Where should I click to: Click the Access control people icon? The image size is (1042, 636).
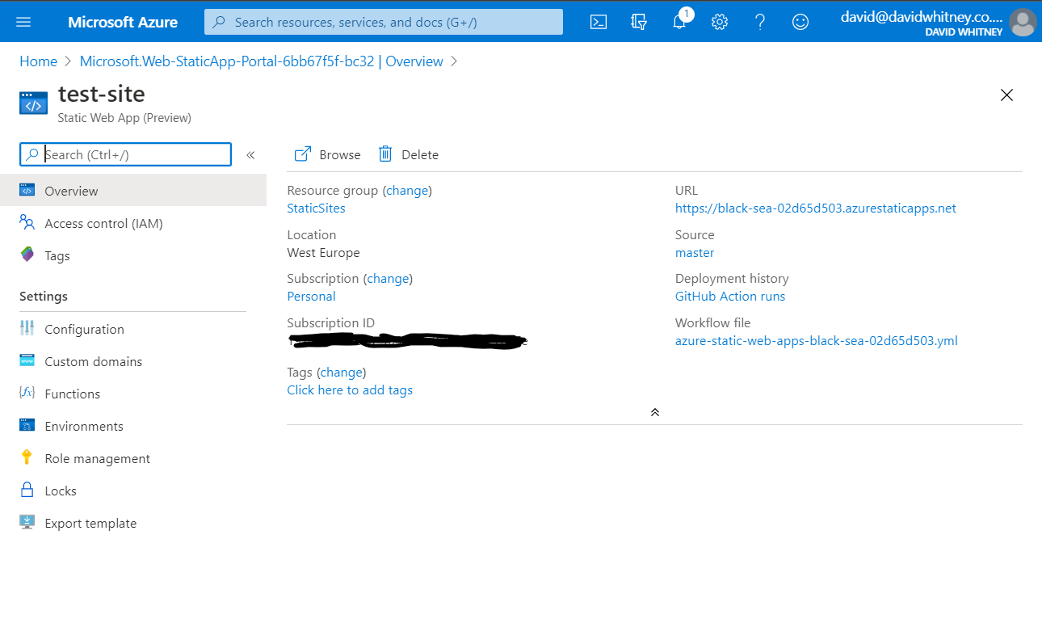click(x=27, y=223)
